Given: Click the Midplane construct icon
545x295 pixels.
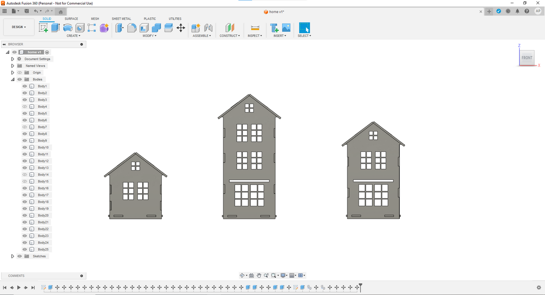Looking at the screenshot, I should 230,28.
